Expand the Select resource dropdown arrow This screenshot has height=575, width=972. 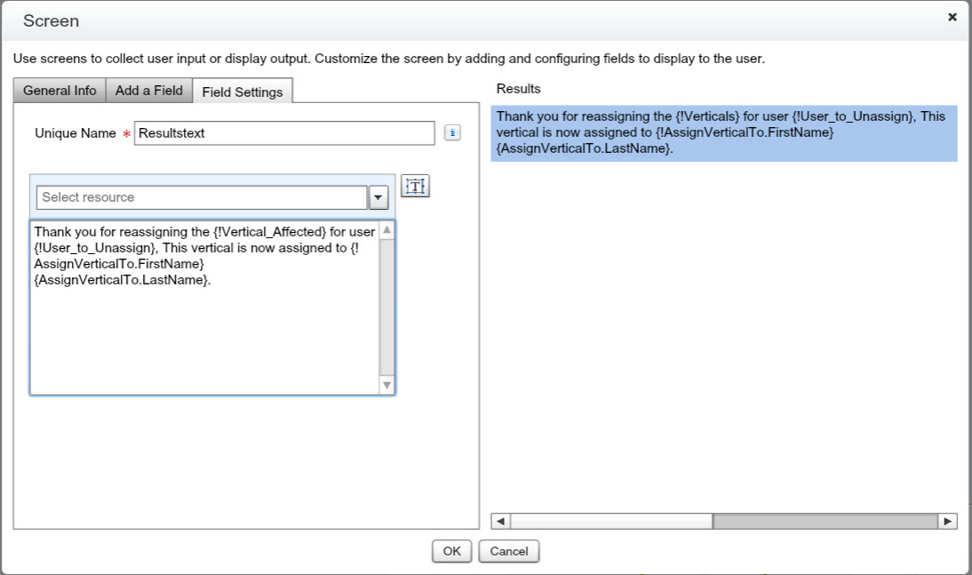pyautogui.click(x=378, y=197)
